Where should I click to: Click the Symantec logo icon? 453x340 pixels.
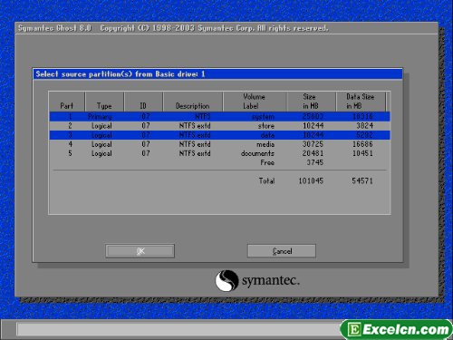click(x=226, y=280)
